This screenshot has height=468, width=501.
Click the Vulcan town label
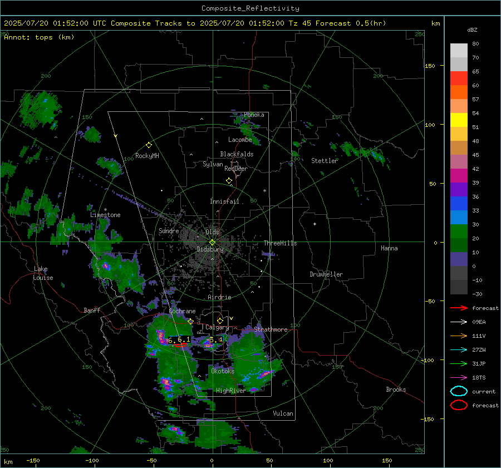tap(283, 413)
